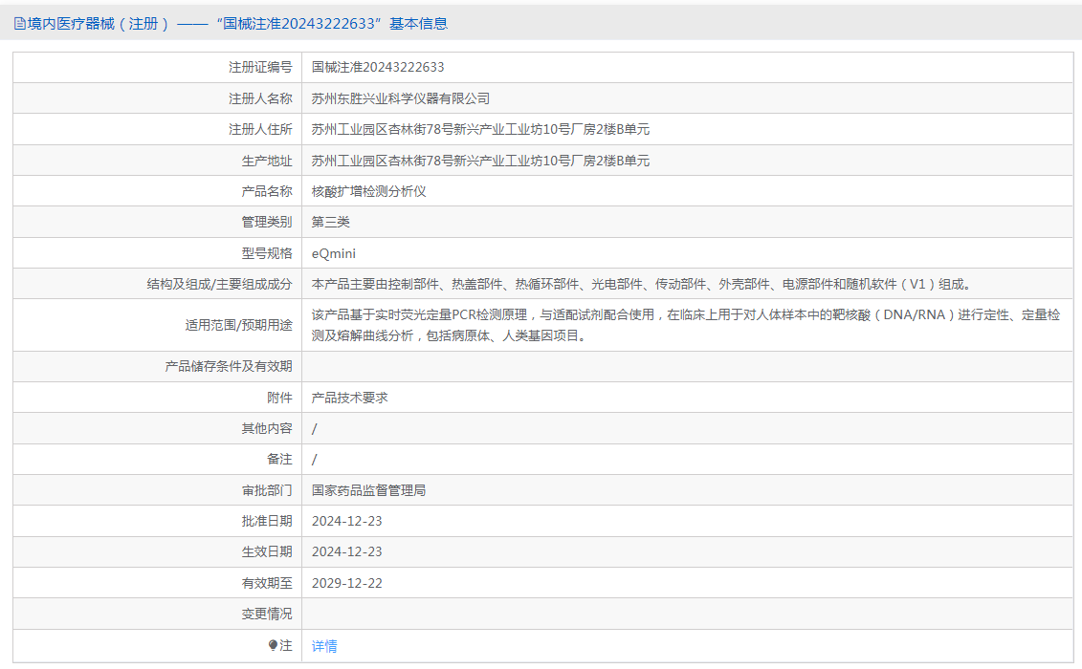Viewport: 1082px width, 669px height.
Task: Click the 审批部门 label
Action: click(266, 490)
